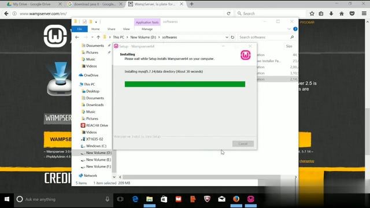This screenshot has height=208, width=370.
Task: Go back in File Explorer
Action: click(77, 37)
